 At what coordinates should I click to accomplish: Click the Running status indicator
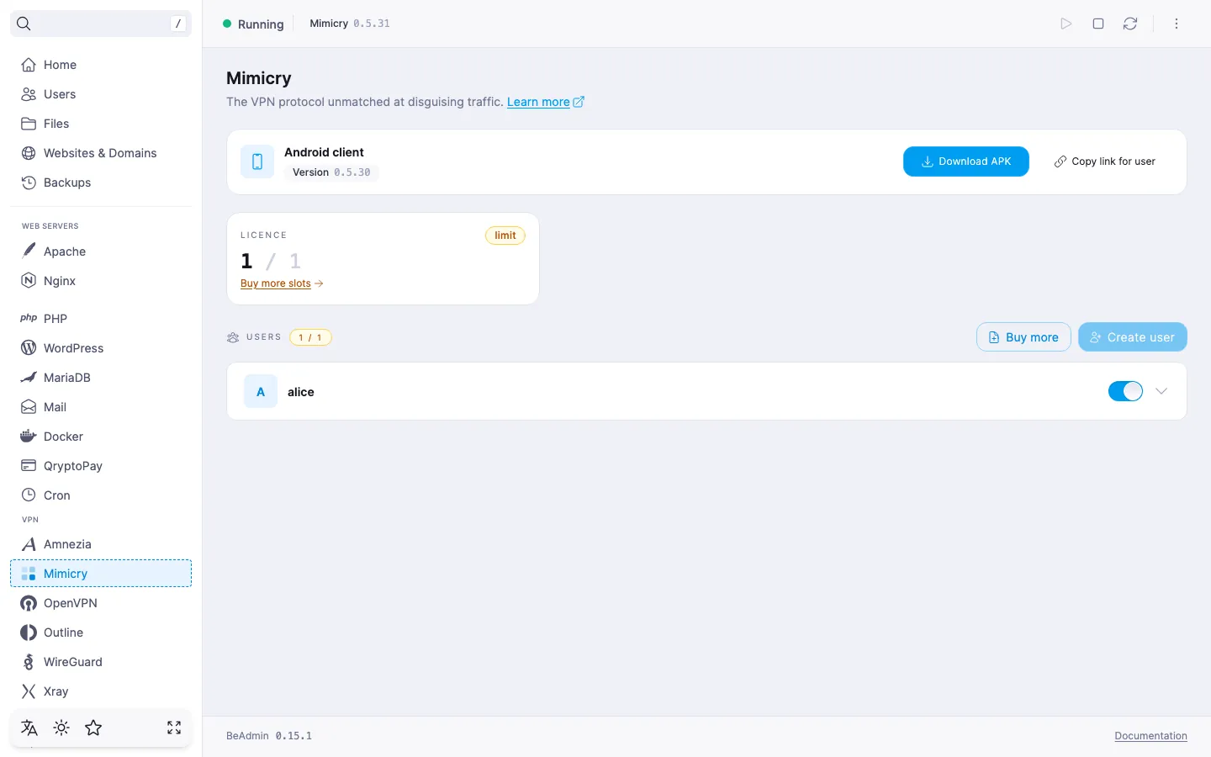[253, 24]
